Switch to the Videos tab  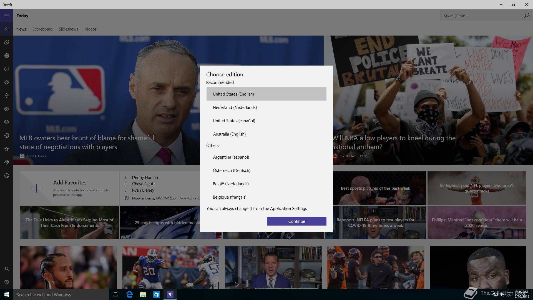(x=90, y=29)
